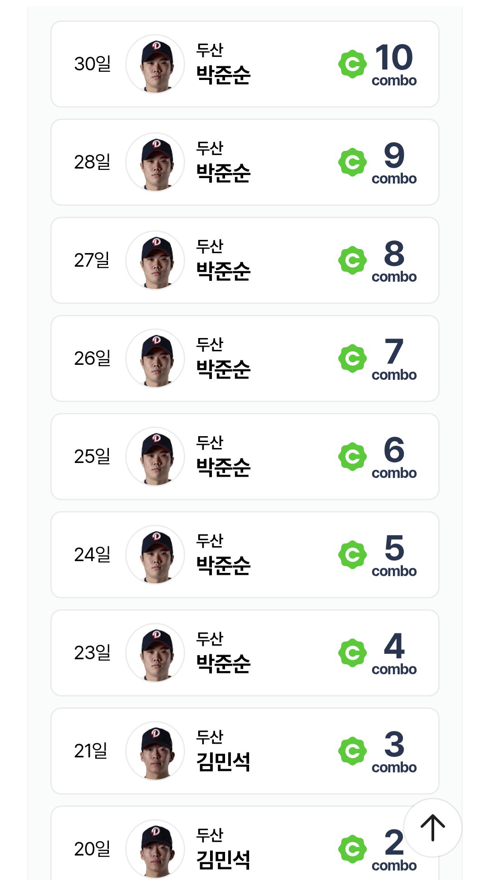490x880 pixels.
Task: Click the green combo badge beside 6 combo
Action: (353, 457)
